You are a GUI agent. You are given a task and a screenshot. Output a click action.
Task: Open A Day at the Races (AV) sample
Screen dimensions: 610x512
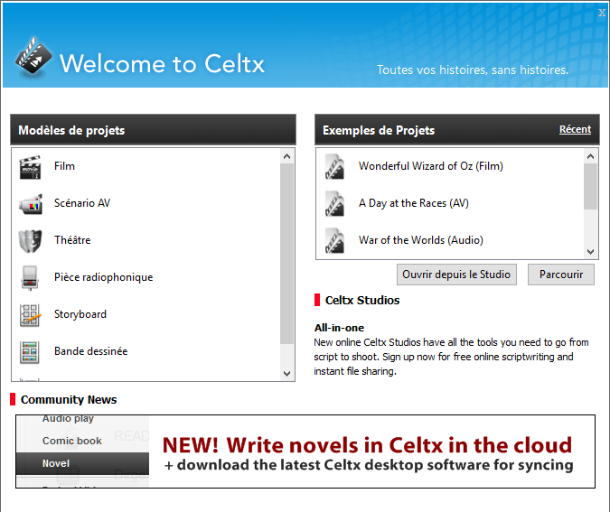[450, 203]
